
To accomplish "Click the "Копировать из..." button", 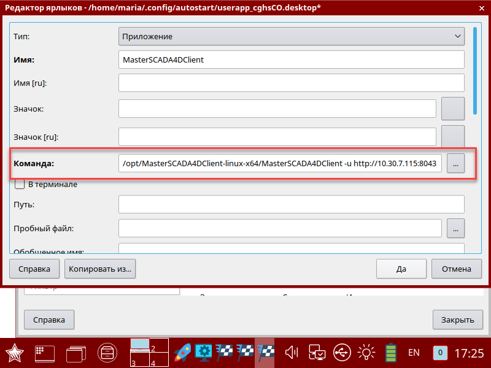I will [100, 269].
